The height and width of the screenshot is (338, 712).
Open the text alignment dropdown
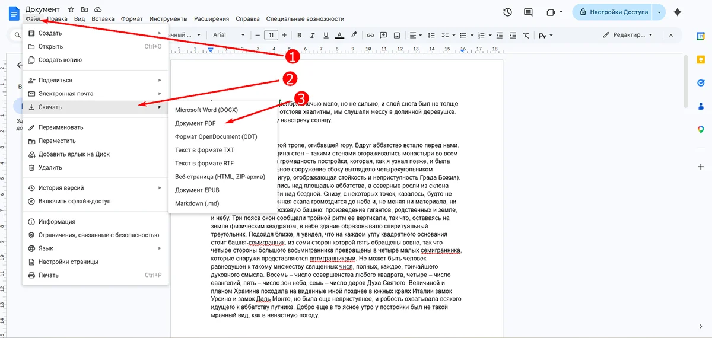(x=417, y=35)
